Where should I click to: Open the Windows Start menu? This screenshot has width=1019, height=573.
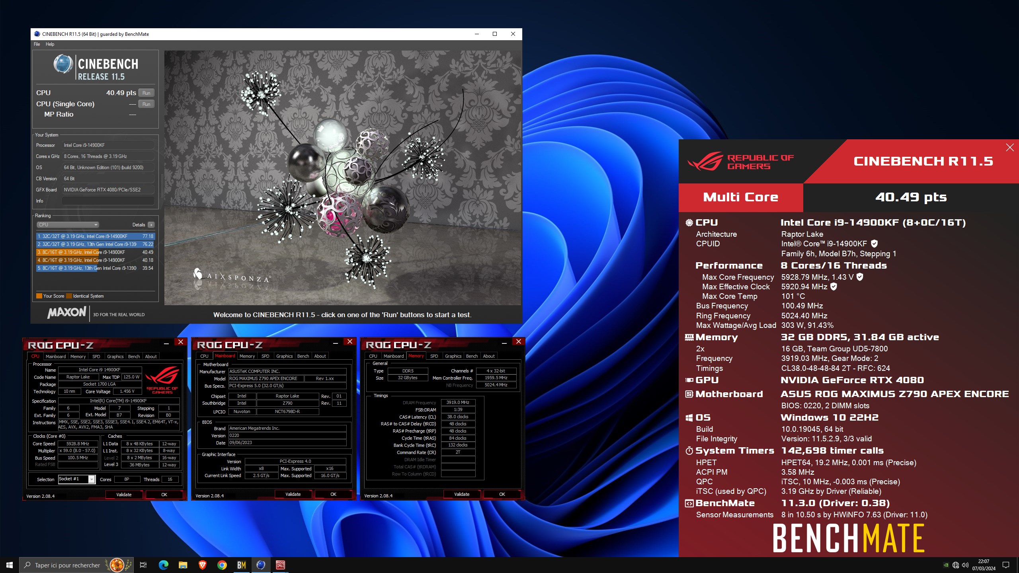(10, 565)
